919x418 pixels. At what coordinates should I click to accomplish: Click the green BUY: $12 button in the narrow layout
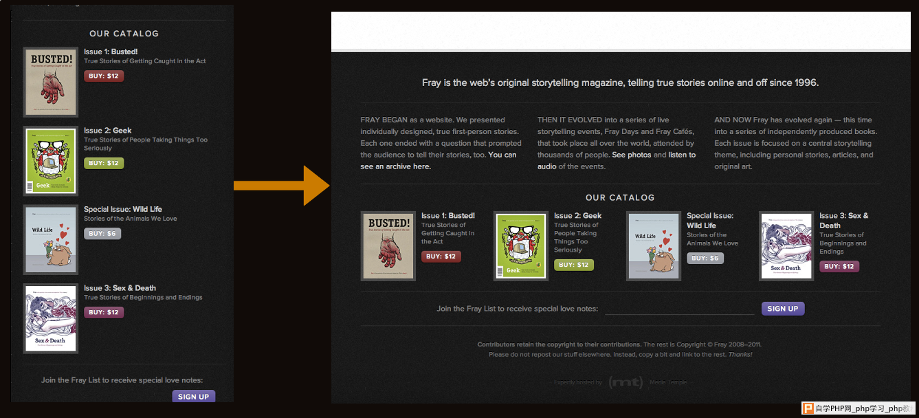pos(104,164)
